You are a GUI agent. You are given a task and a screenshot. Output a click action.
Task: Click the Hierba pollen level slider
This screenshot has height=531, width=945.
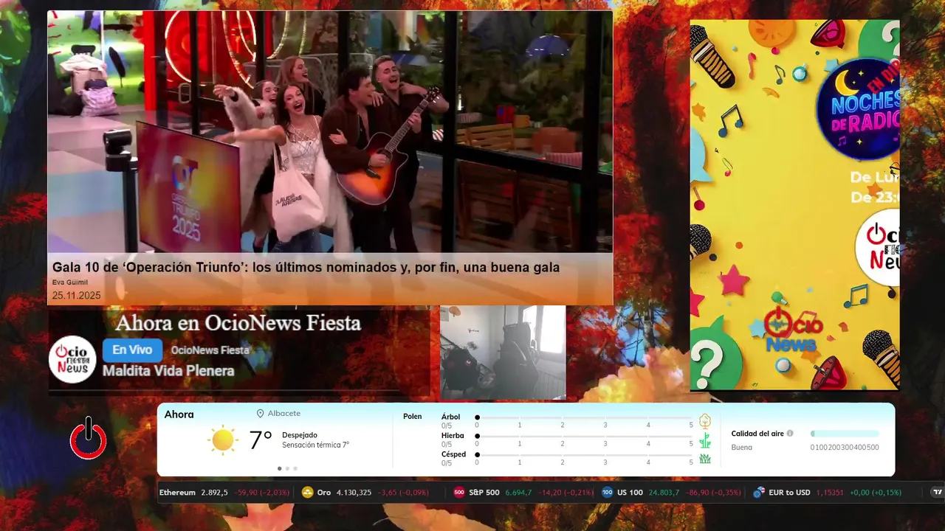point(585,436)
